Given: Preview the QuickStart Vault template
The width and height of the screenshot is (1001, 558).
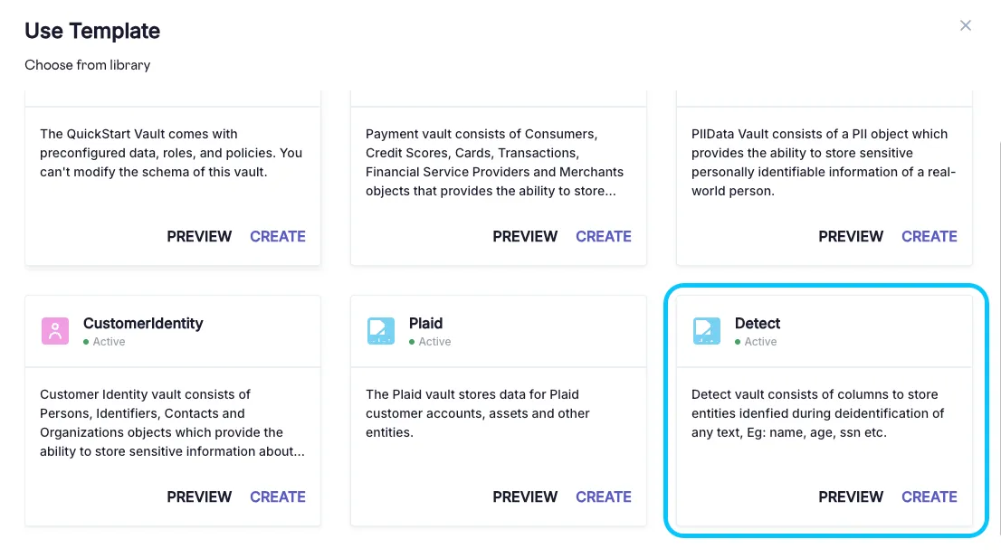Looking at the screenshot, I should pyautogui.click(x=199, y=236).
